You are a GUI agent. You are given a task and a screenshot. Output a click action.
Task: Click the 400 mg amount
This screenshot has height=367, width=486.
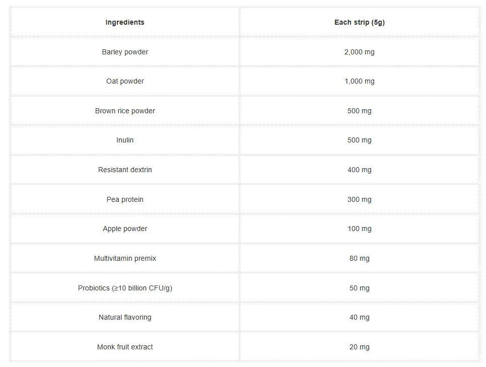[360, 170]
